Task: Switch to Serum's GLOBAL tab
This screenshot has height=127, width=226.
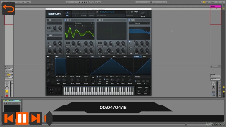Action: click(92, 14)
